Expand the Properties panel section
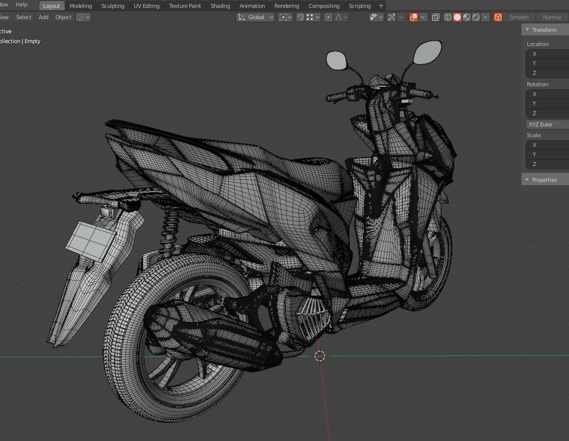This screenshot has width=569, height=441. (544, 180)
